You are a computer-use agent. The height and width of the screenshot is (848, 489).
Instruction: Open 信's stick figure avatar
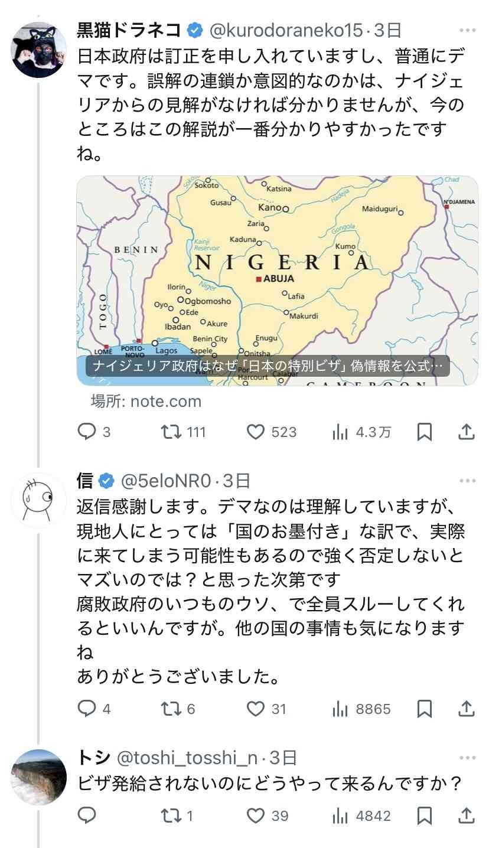35,500
